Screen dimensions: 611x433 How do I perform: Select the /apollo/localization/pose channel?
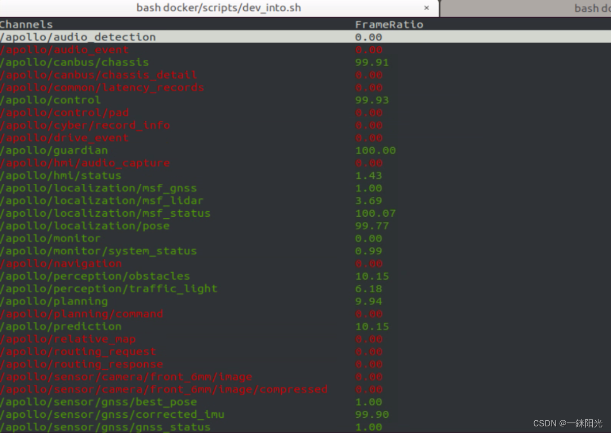(85, 226)
